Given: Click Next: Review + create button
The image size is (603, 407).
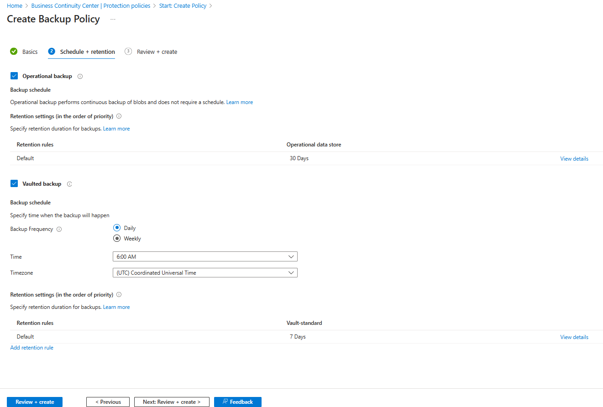Looking at the screenshot, I should [x=172, y=402].
